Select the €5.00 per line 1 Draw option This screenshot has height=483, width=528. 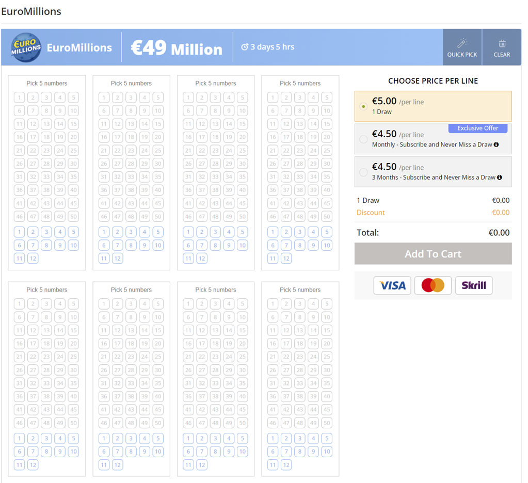[x=433, y=106]
